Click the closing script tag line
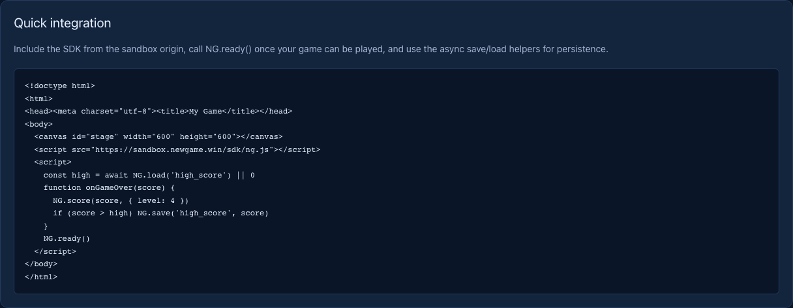The height and width of the screenshot is (308, 793). 55,251
